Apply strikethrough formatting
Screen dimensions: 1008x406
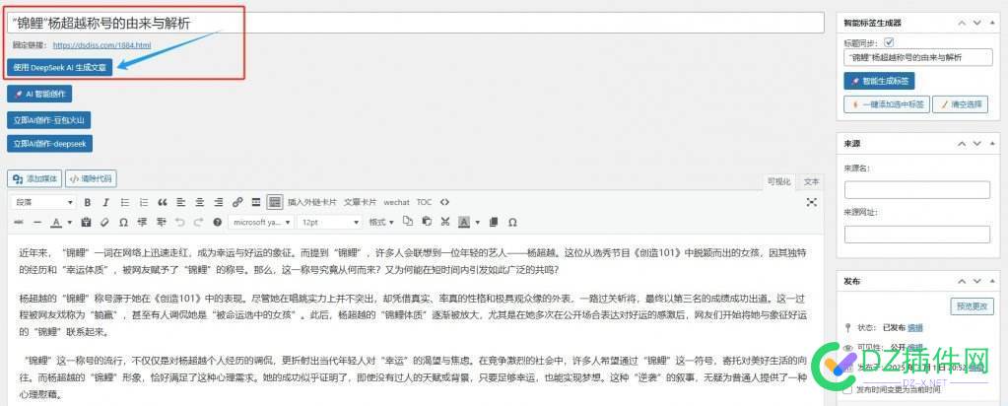coord(19,222)
